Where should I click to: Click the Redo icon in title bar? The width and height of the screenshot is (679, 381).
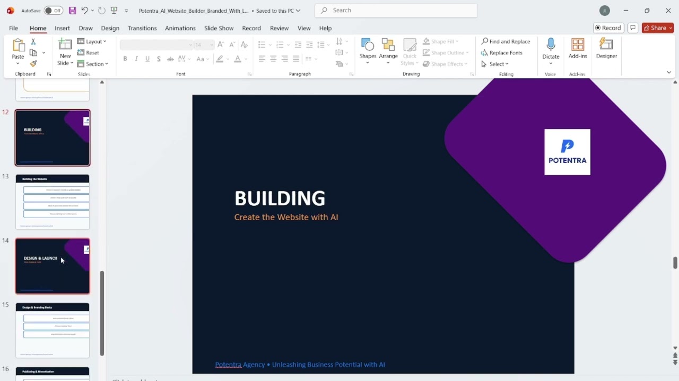coord(102,11)
